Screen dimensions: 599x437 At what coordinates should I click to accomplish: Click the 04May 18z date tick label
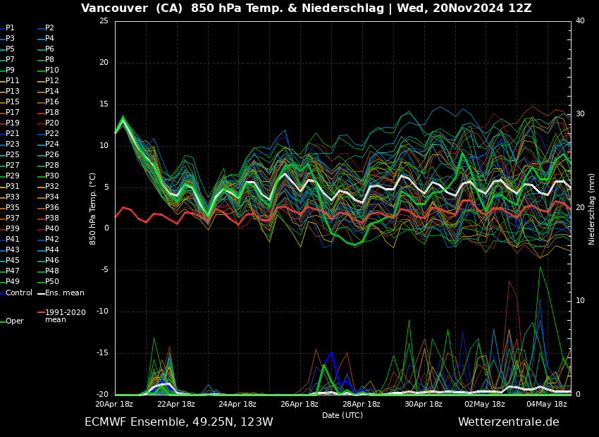pyautogui.click(x=547, y=405)
